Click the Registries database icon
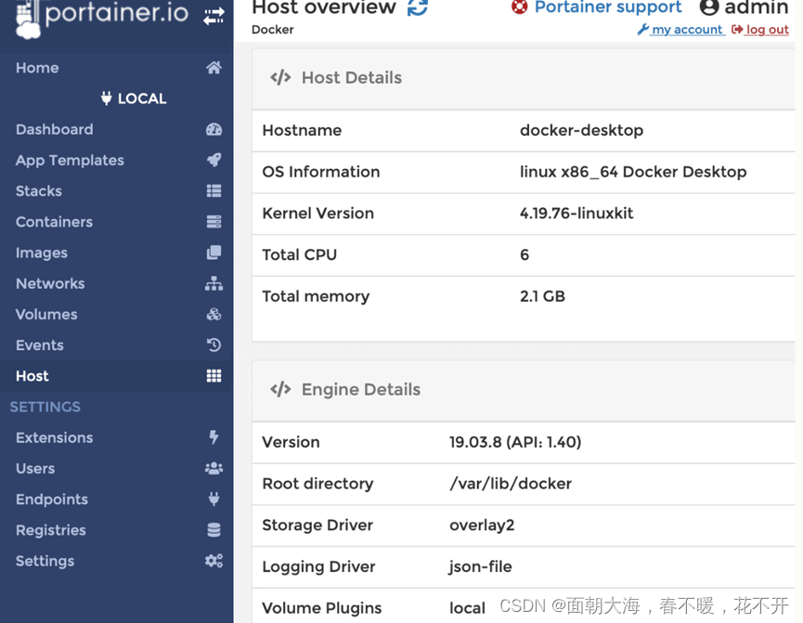 tap(214, 530)
